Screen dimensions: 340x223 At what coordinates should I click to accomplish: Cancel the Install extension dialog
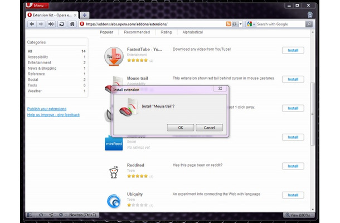[x=209, y=128]
